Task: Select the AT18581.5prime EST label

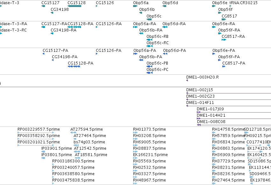Action: tap(91, 155)
